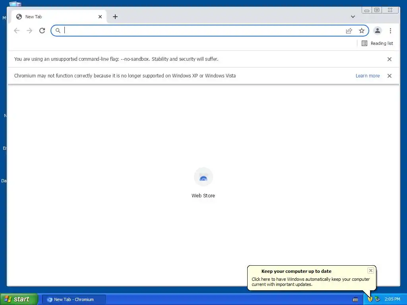Open the Chromium three-dot menu
Image resolution: width=407 pixels, height=305 pixels.
[390, 31]
